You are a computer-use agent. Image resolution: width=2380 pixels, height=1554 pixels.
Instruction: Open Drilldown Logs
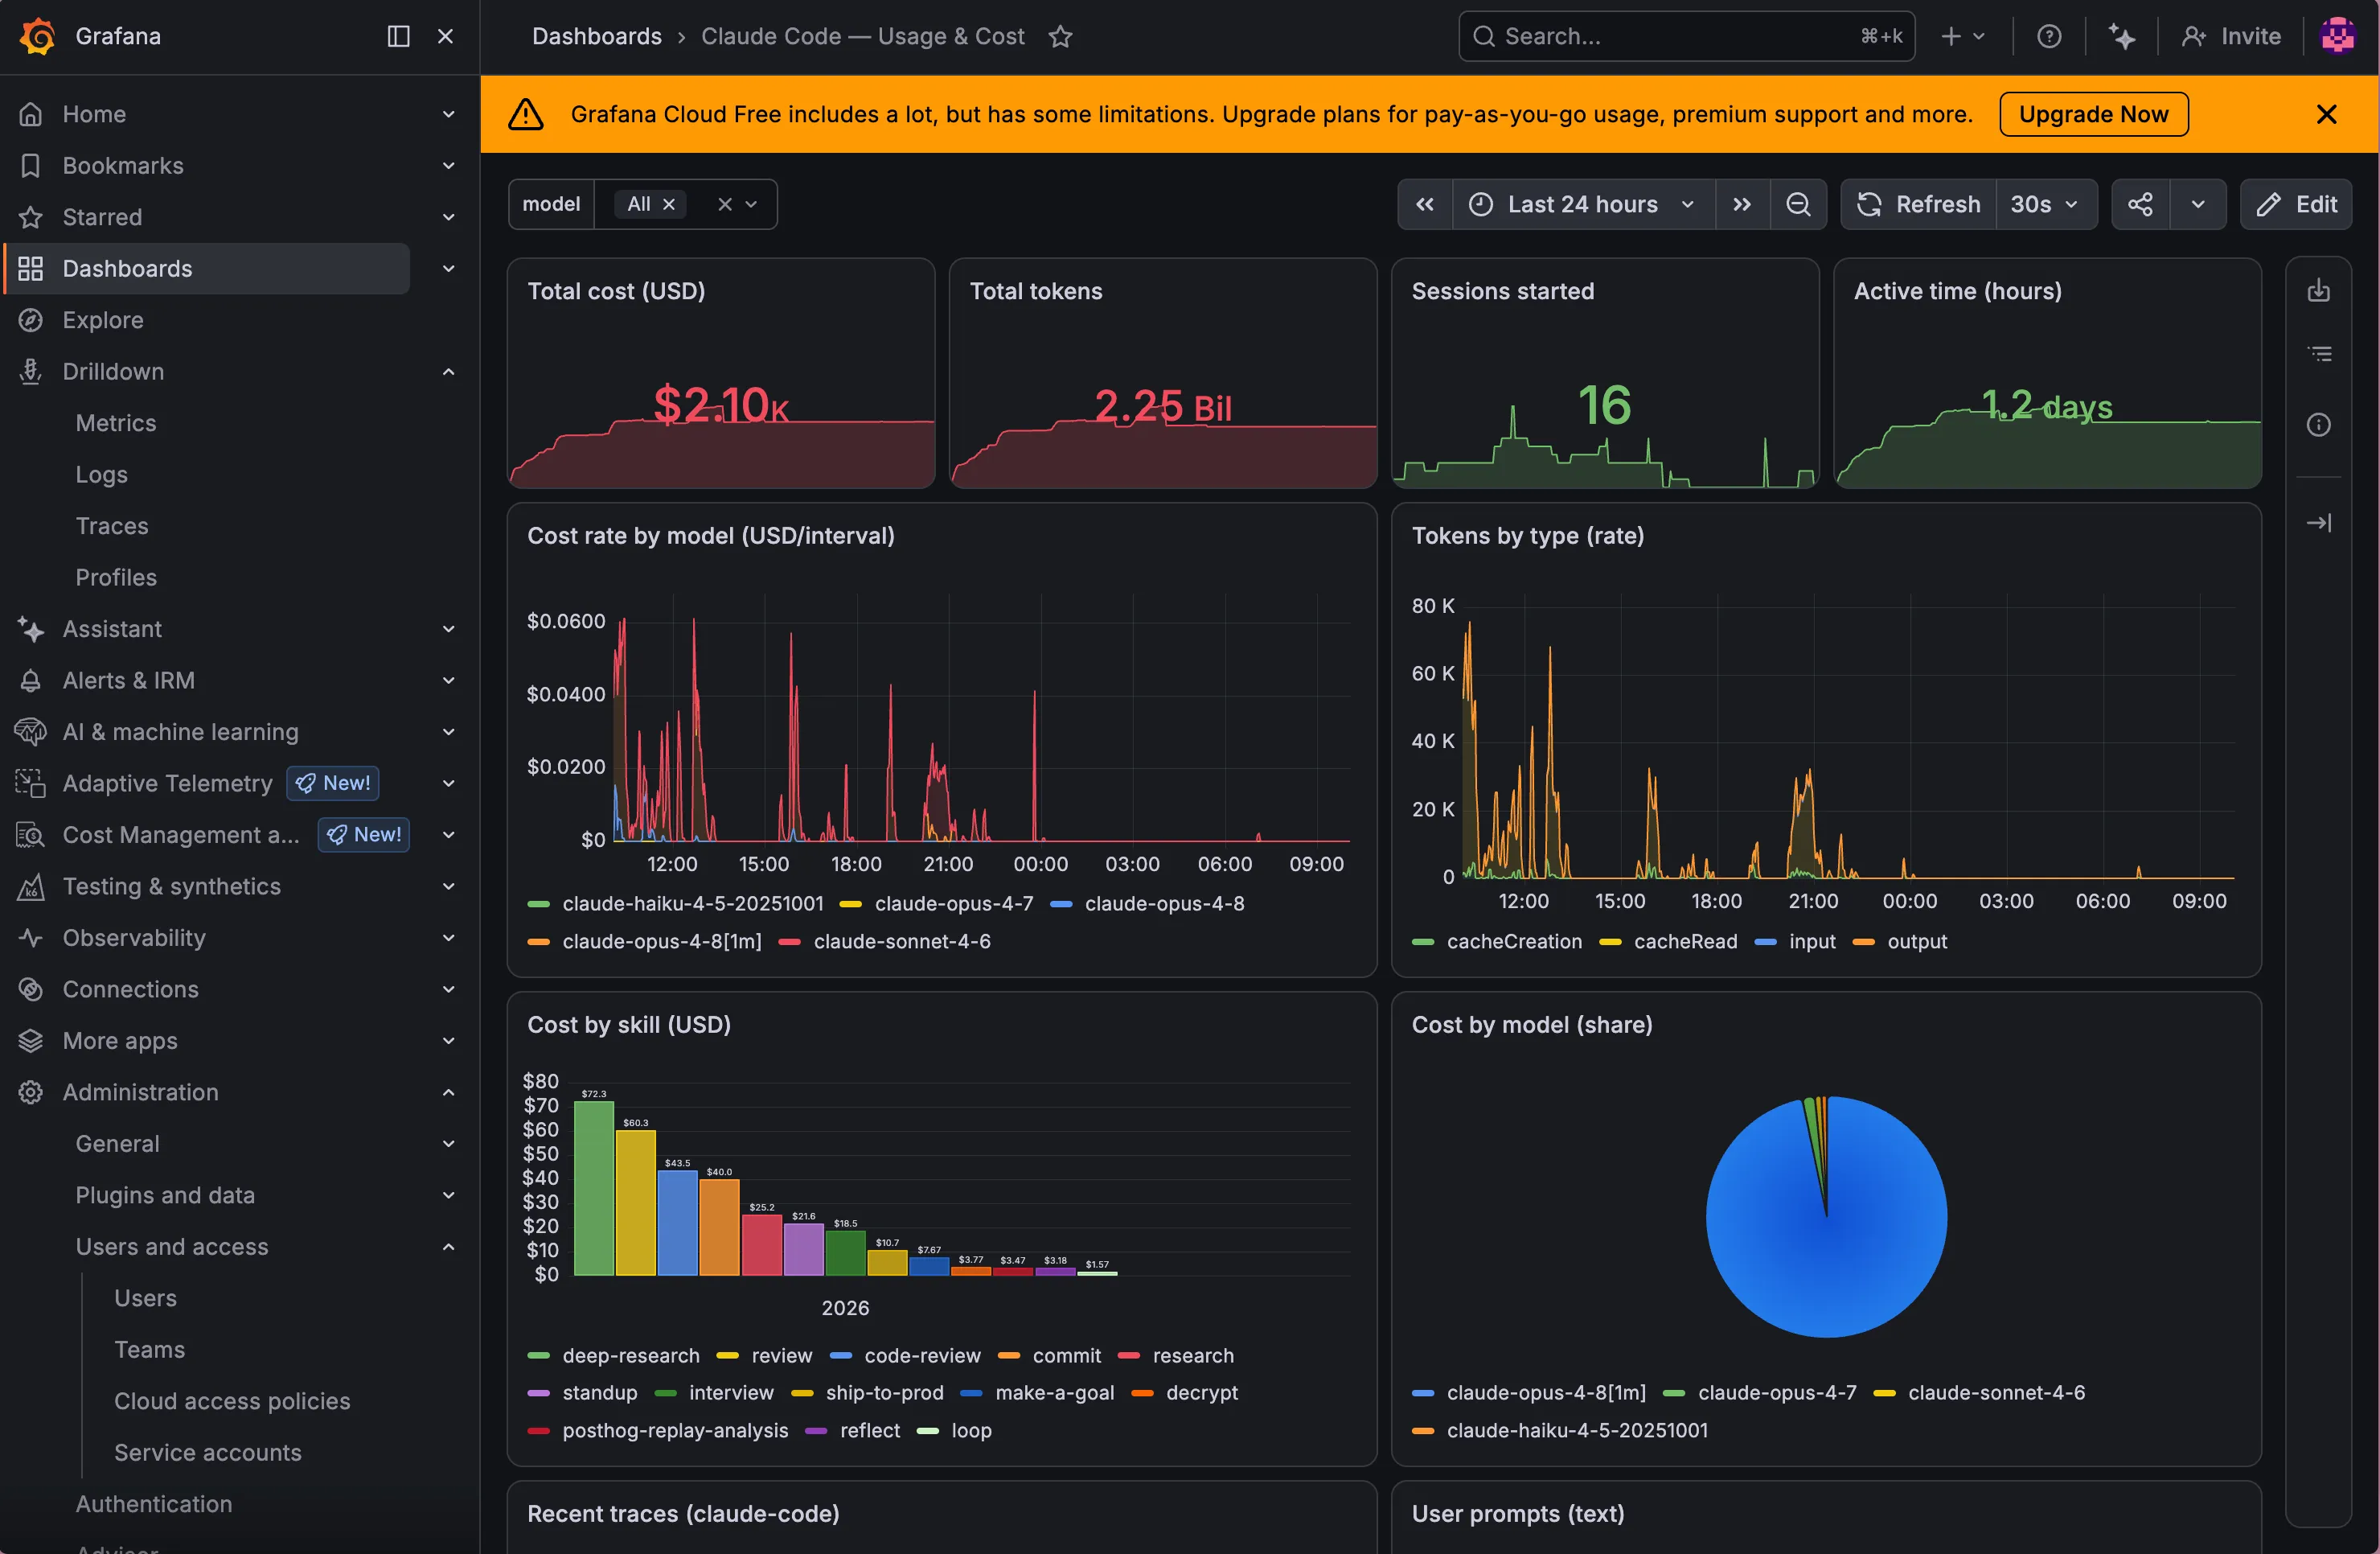(x=102, y=475)
